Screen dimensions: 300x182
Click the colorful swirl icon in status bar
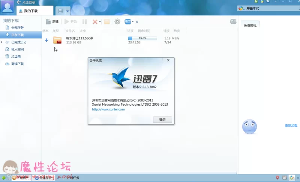coord(292,178)
